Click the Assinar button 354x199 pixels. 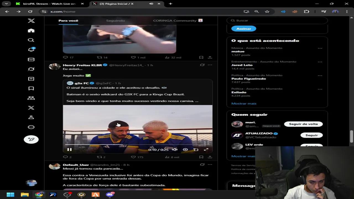244,29
